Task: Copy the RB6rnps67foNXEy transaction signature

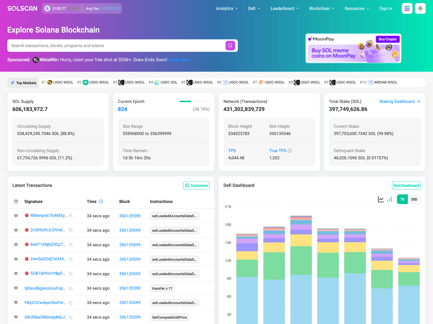Action: pyautogui.click(x=71, y=216)
